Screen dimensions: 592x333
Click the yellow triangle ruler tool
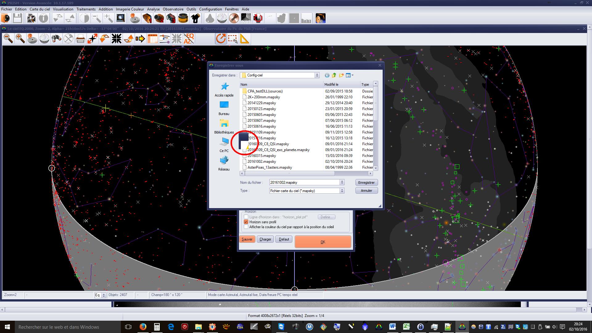[245, 39]
